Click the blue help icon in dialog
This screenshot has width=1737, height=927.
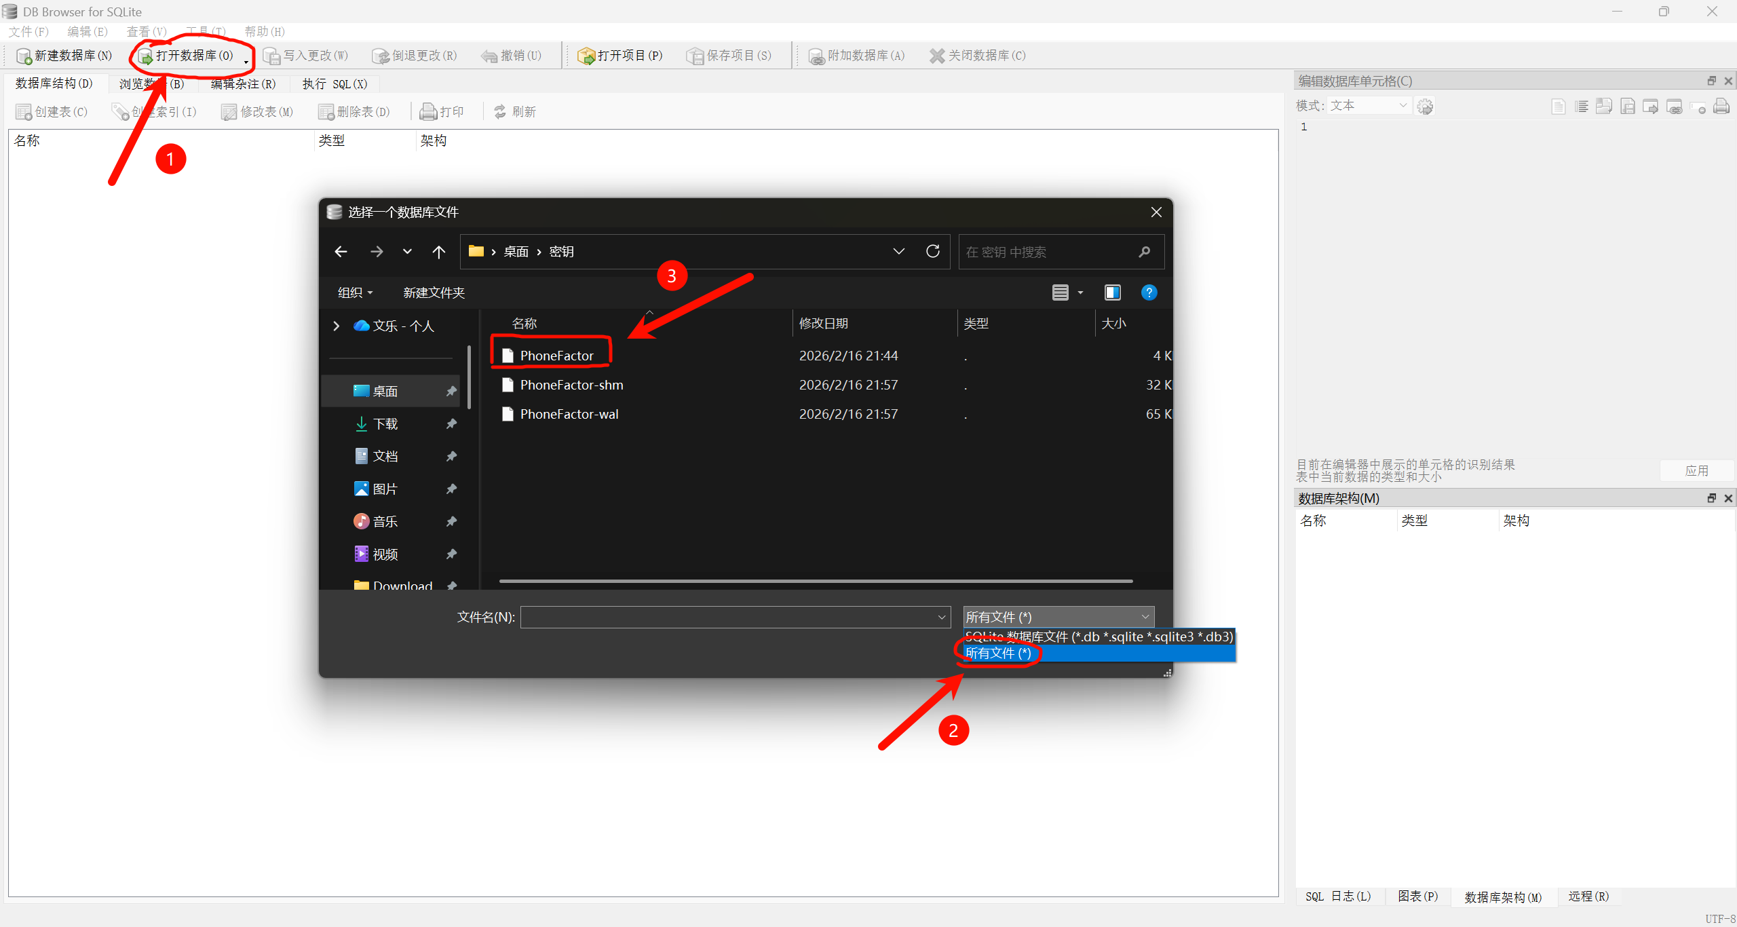1149,292
